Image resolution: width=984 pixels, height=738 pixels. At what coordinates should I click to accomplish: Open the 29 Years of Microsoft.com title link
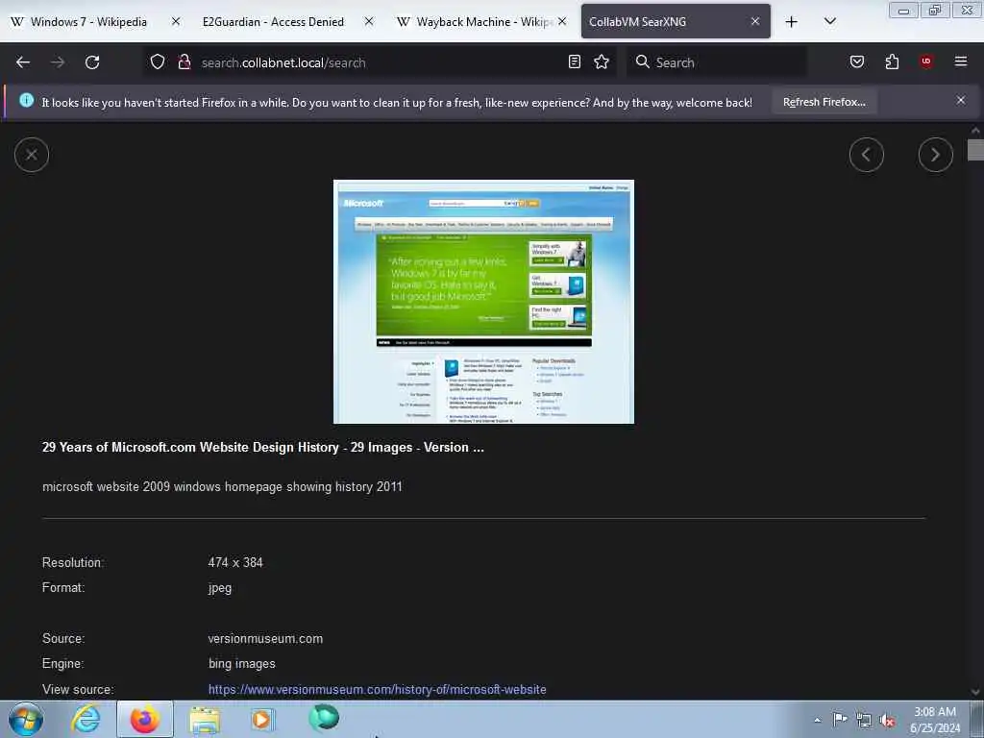263,448
